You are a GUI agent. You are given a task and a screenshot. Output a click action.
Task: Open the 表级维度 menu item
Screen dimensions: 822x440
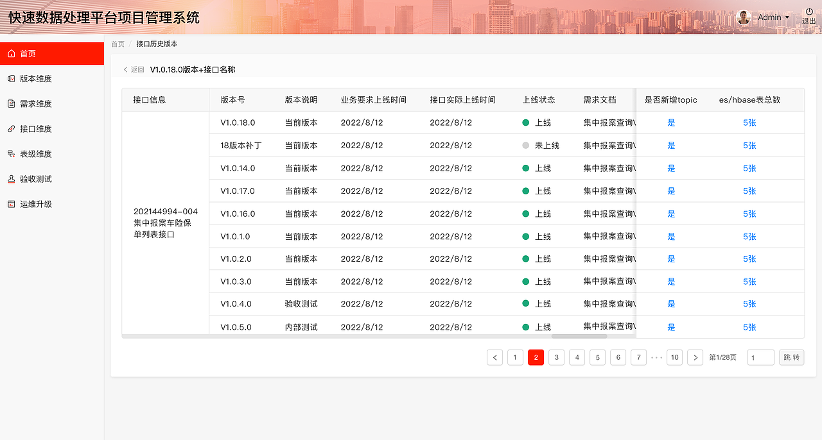coord(52,154)
